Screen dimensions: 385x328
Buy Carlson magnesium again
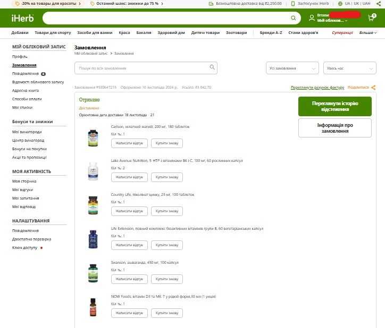point(167,143)
